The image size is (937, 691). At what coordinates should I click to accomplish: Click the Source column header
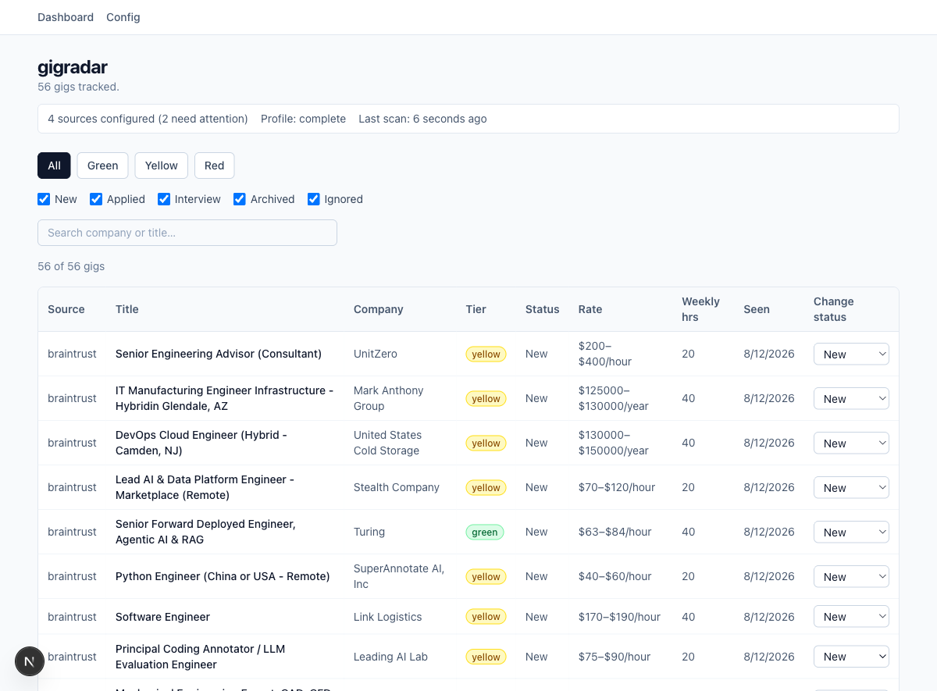66,309
